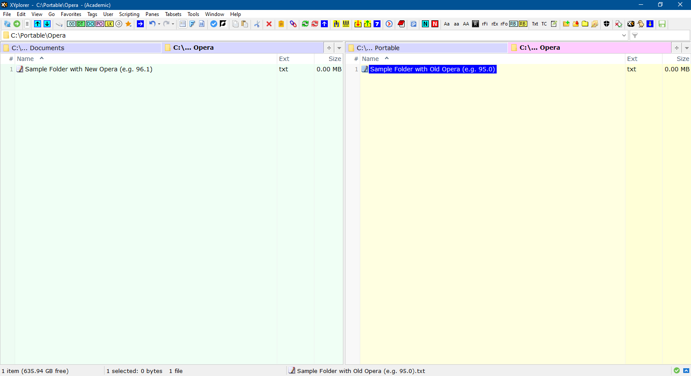Open the File menu
This screenshot has width=691, height=376.
pos(7,14)
